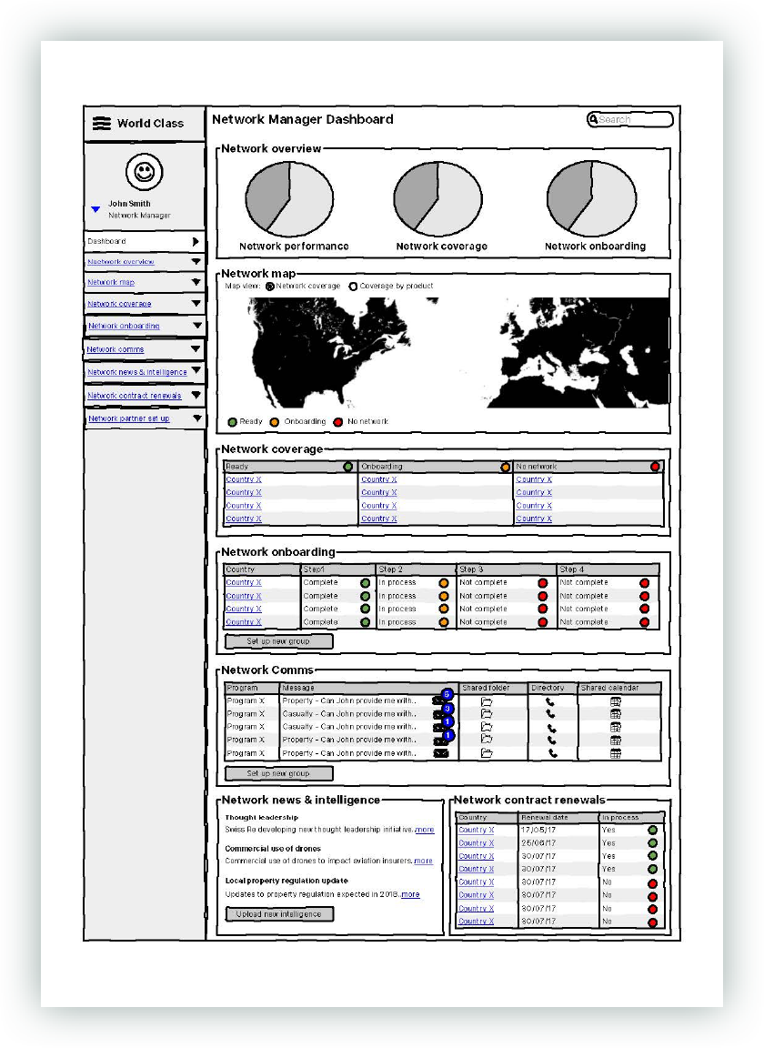Screen dimensions: 764x1048
Task: Click Upload new intelligence button
Action: click(279, 914)
